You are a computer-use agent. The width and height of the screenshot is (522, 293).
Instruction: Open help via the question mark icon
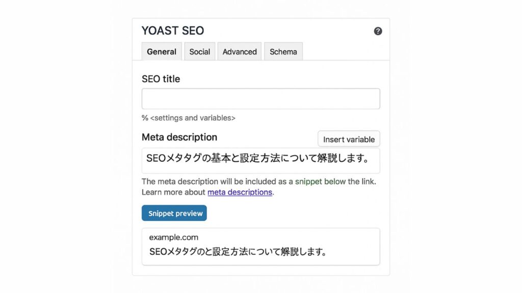(x=378, y=31)
